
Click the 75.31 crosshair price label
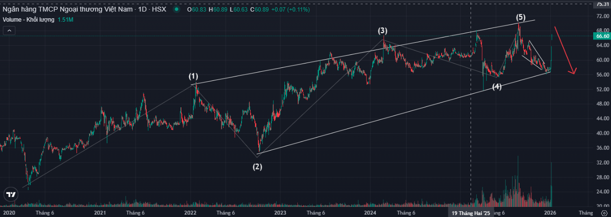click(x=602, y=4)
